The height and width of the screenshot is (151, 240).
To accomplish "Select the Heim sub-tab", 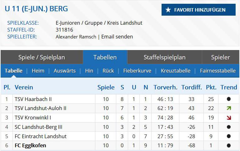I will point(38,71).
